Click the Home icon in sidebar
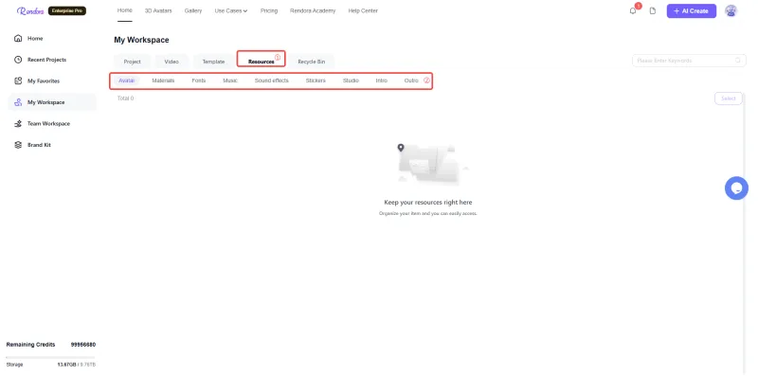The image size is (758, 376). tap(18, 38)
